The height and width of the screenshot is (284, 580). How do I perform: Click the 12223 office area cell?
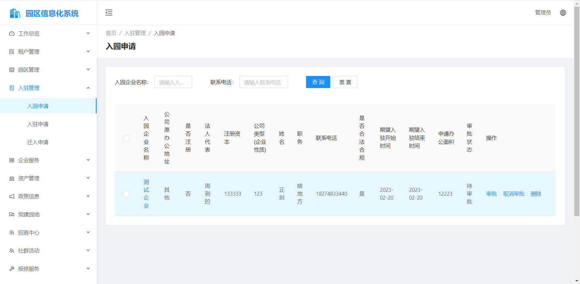tap(445, 194)
